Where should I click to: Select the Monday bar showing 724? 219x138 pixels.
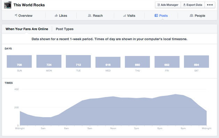click(x=49, y=61)
